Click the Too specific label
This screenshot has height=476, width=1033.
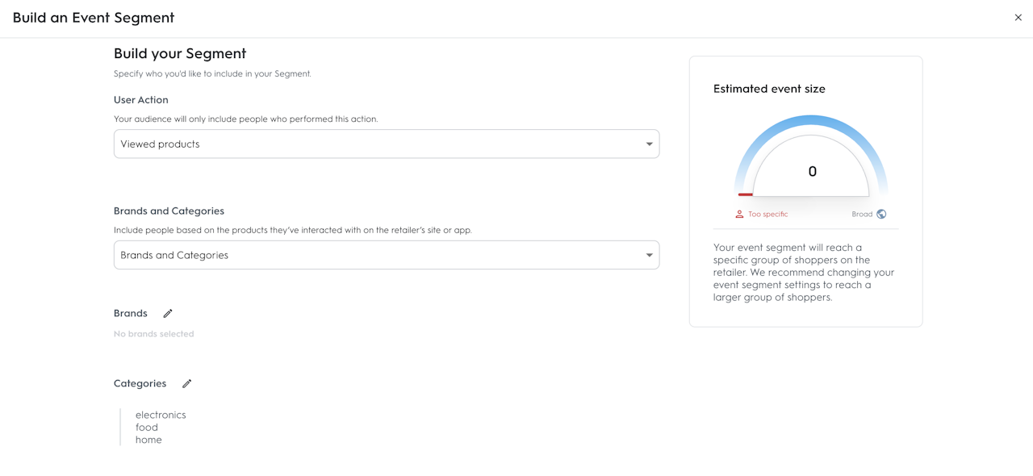point(767,215)
